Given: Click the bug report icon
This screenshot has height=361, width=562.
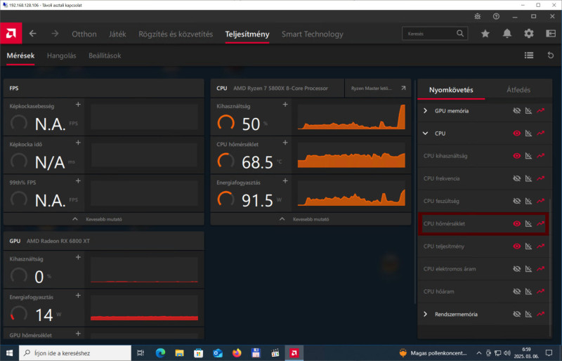Looking at the screenshot, I should [x=478, y=16].
